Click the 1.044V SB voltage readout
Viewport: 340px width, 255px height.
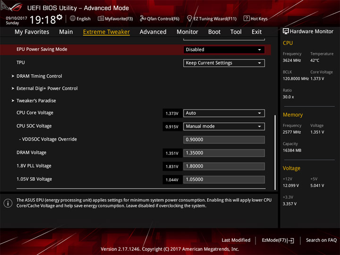pyautogui.click(x=172, y=180)
